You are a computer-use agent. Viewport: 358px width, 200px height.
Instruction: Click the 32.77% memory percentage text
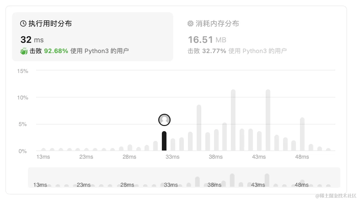[x=214, y=51]
